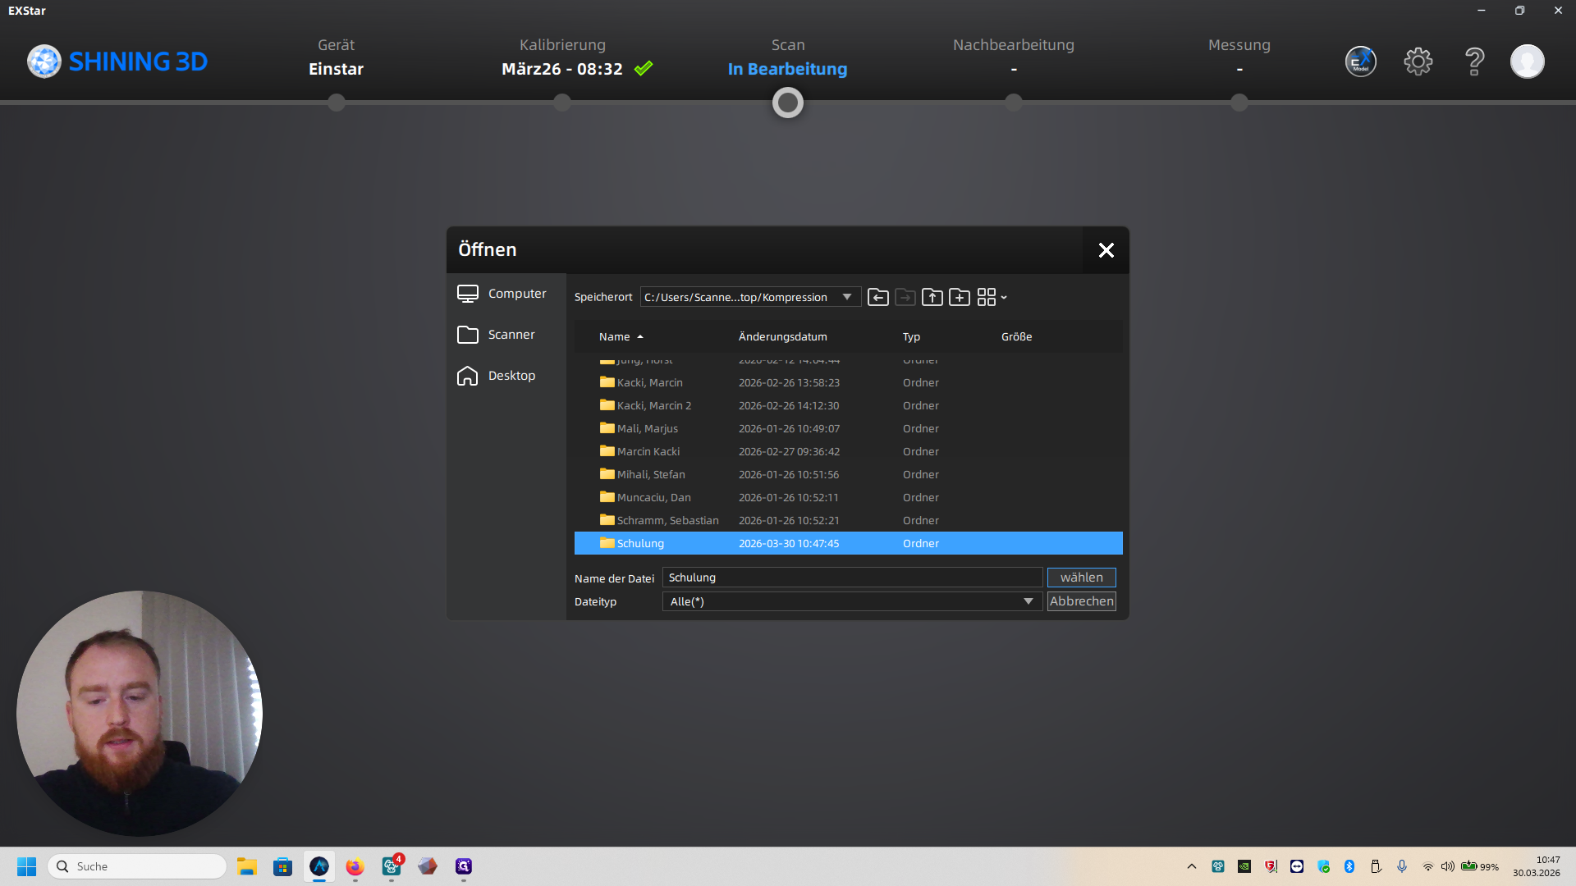This screenshot has width=1576, height=886.
Task: Open settings gear in header
Action: coord(1418,62)
